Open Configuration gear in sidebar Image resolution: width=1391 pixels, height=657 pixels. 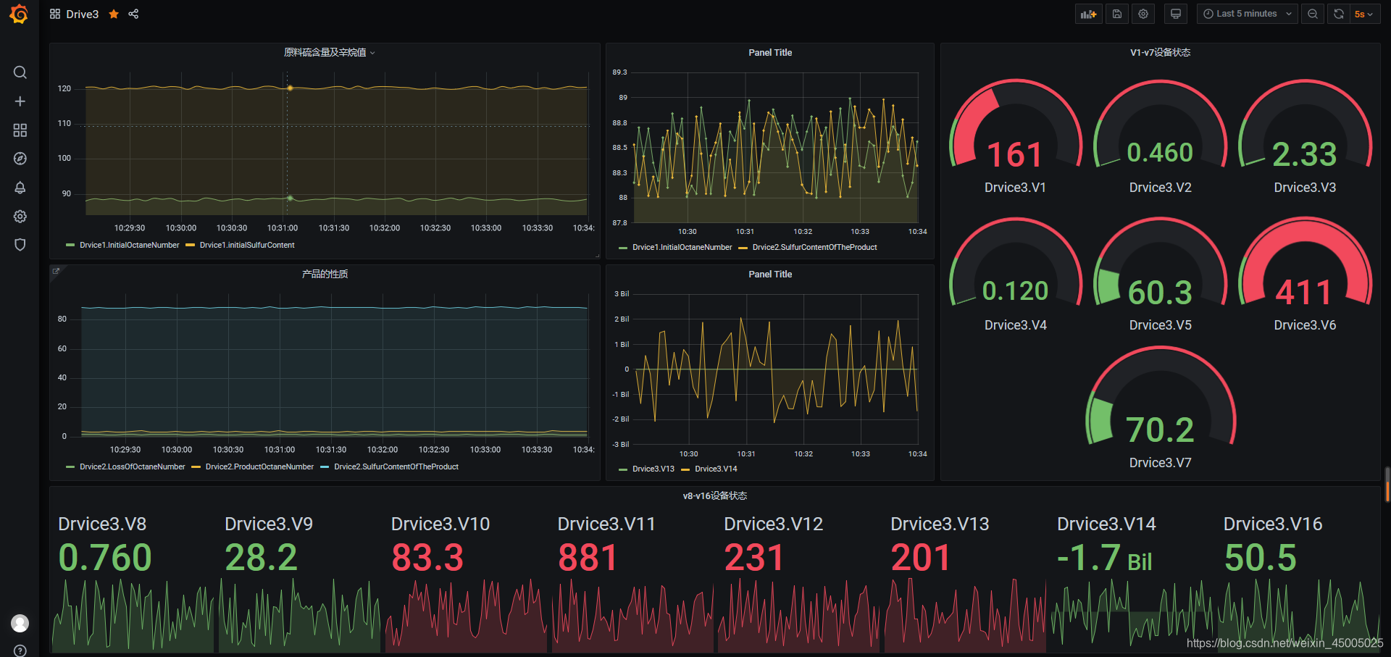[x=20, y=217]
